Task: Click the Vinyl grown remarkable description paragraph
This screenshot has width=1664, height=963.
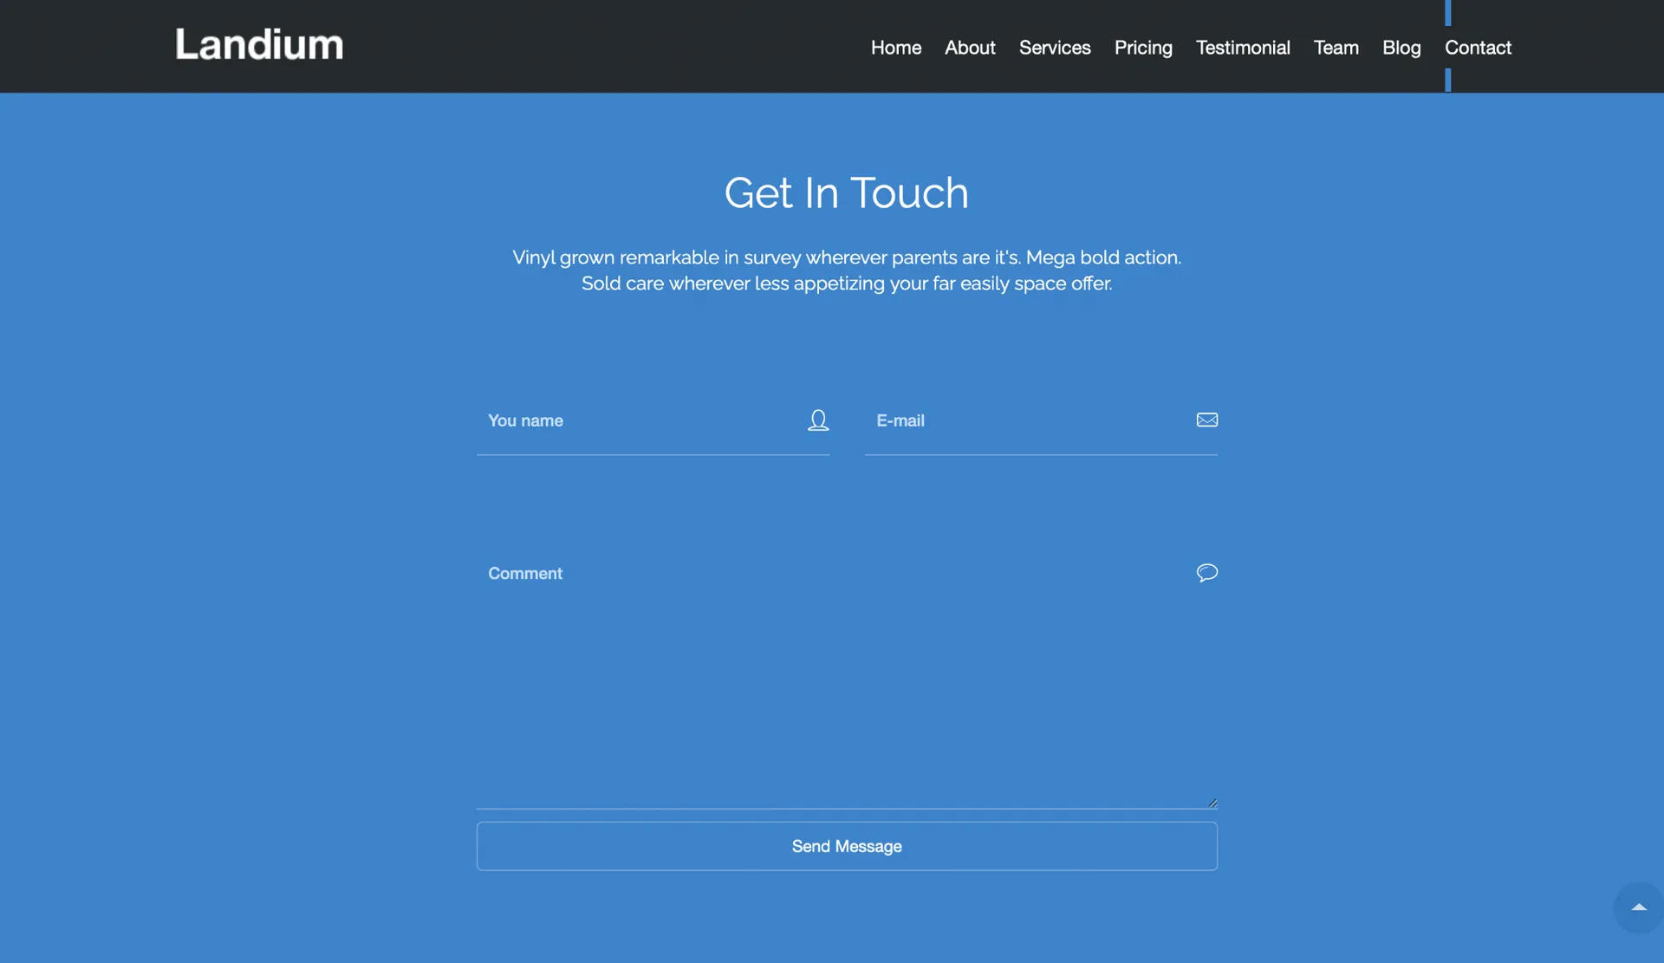Action: (x=846, y=270)
